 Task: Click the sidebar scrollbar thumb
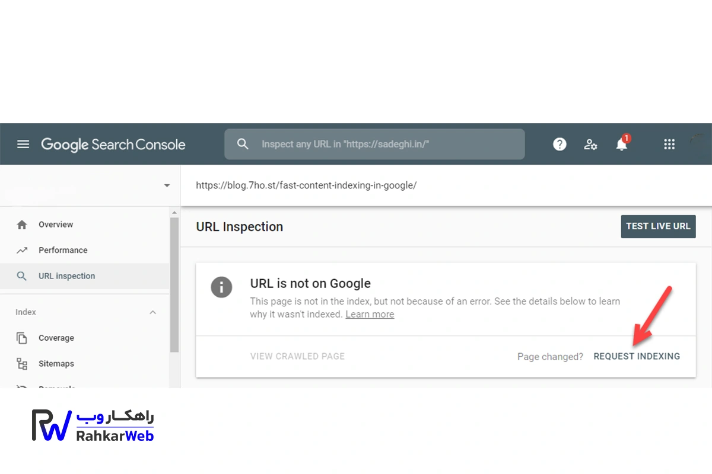click(x=174, y=284)
